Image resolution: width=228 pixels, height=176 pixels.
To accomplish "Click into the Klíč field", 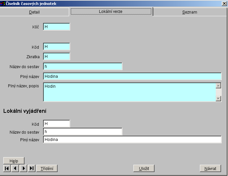I will pos(57,27).
